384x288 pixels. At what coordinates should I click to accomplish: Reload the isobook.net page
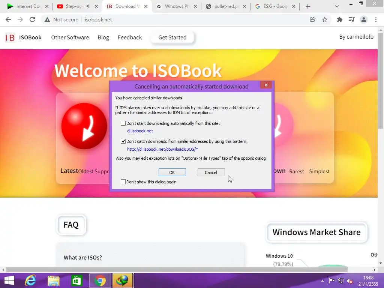coord(32,19)
